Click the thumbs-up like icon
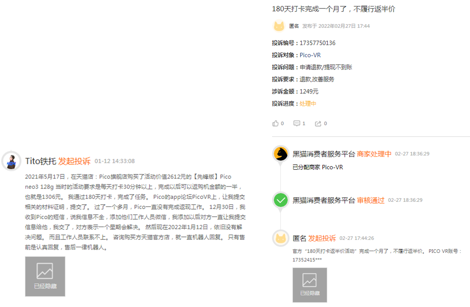Image resolution: width=470 pixels, height=307 pixels. click(x=275, y=123)
